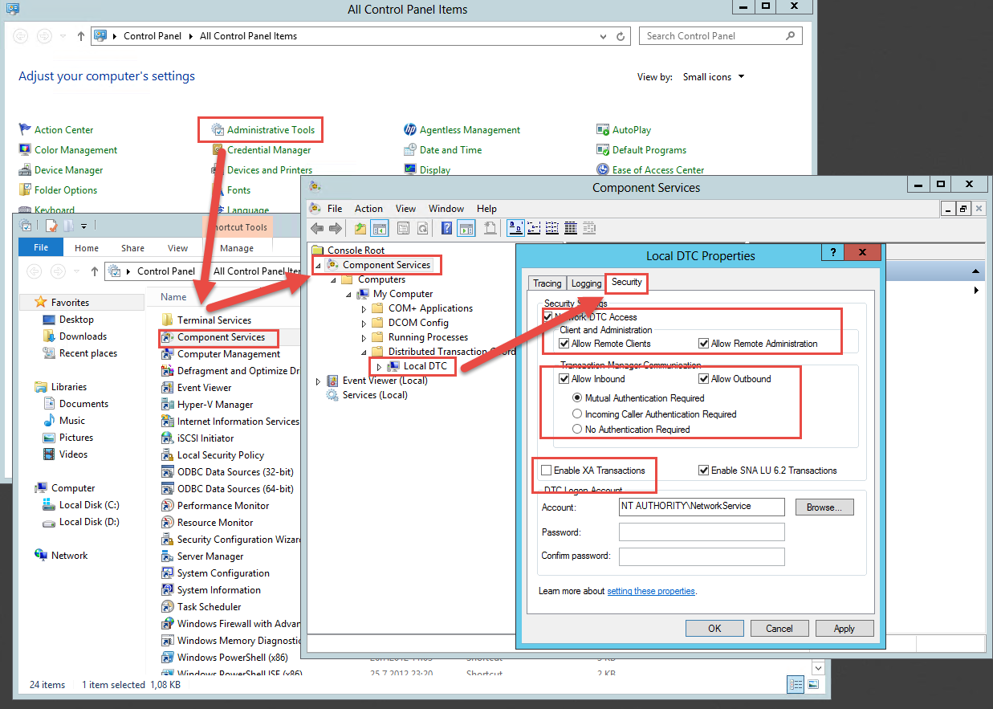Open the Share ribbon tab in explorer
Viewport: 993px width, 709px height.
tap(133, 248)
